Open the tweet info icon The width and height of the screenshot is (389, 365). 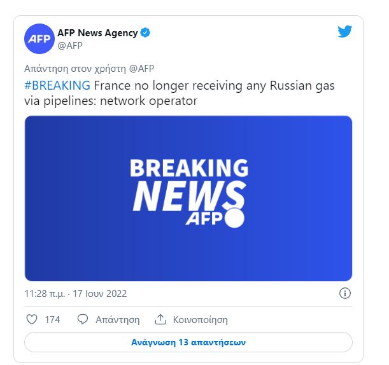pyautogui.click(x=345, y=293)
